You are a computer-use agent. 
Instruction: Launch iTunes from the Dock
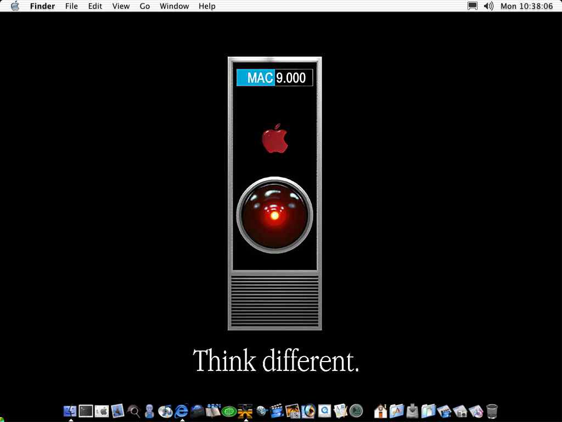[x=165, y=411]
